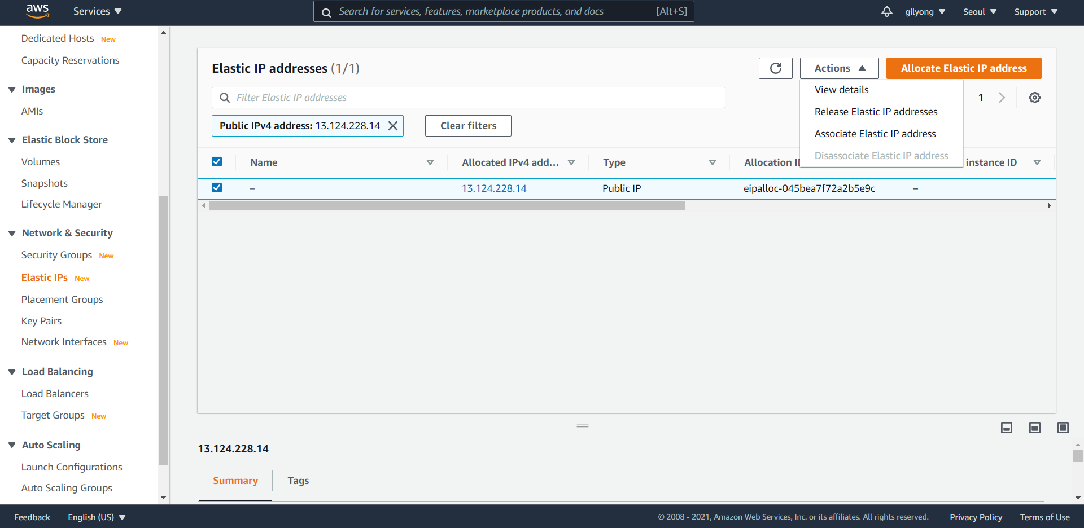This screenshot has width=1084, height=528.
Task: Click the sidebar vertical scrollbar
Action: click(164, 331)
